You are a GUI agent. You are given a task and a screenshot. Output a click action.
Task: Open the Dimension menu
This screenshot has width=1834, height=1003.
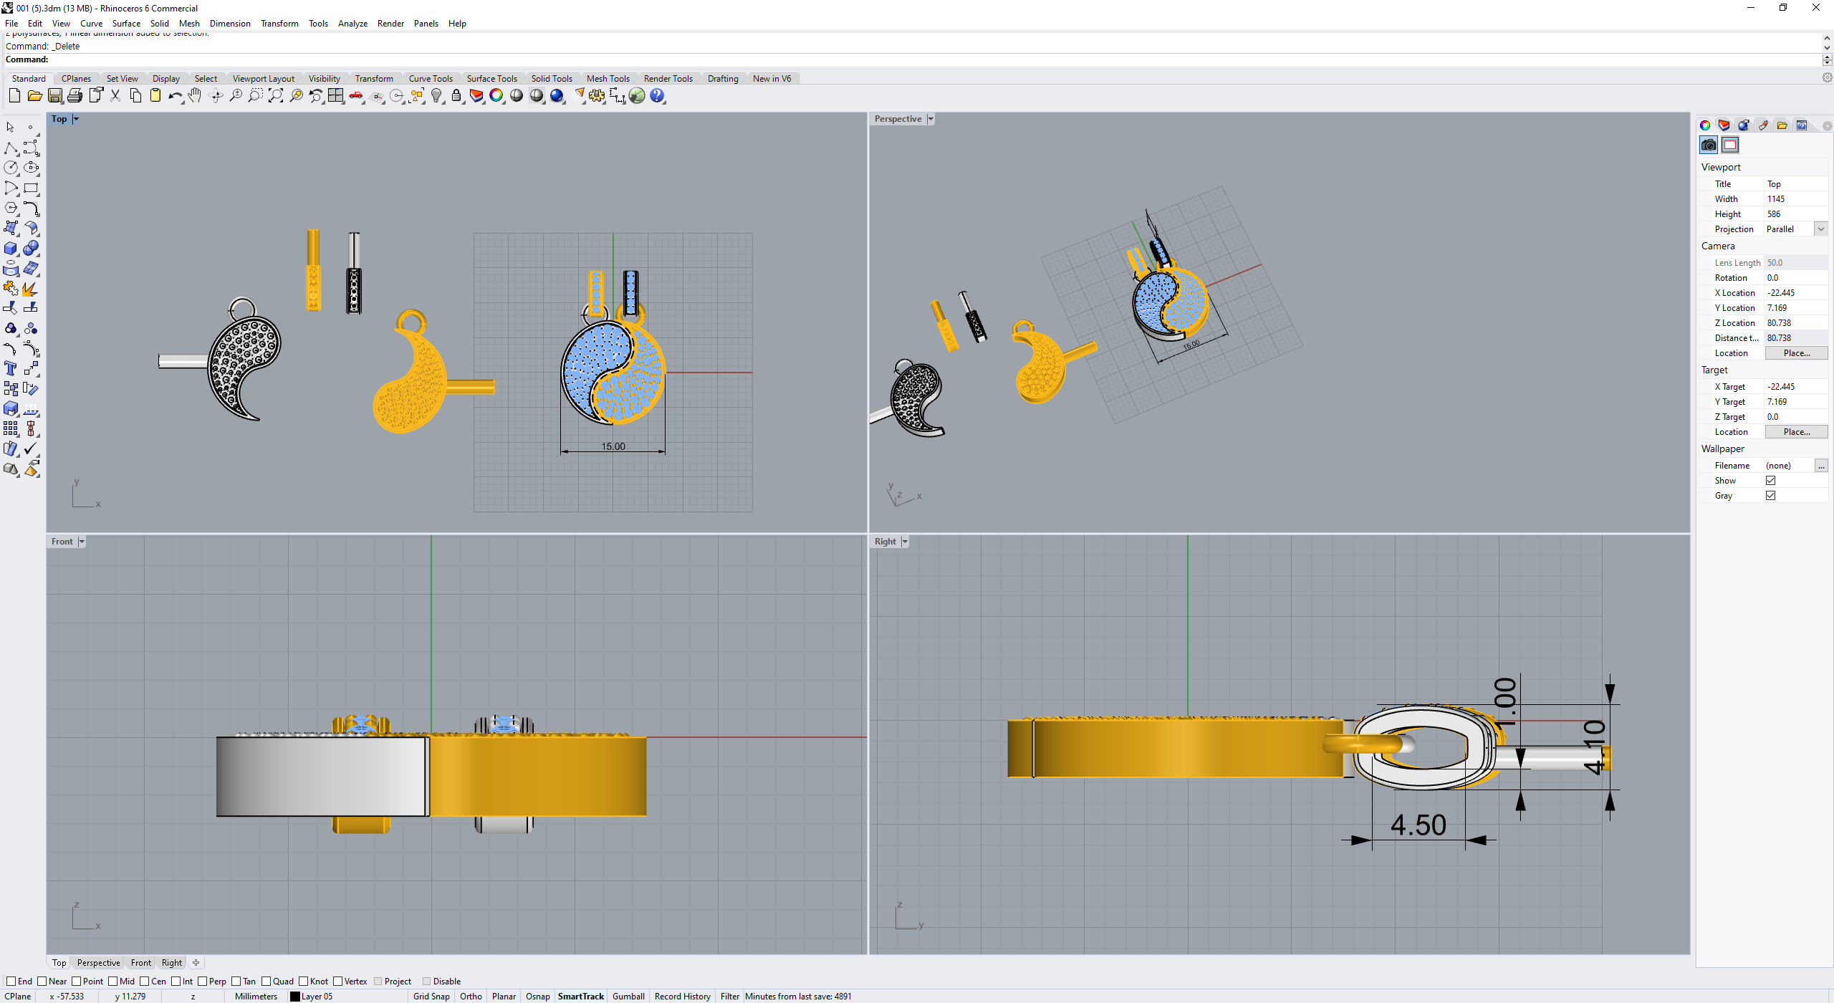(x=229, y=24)
